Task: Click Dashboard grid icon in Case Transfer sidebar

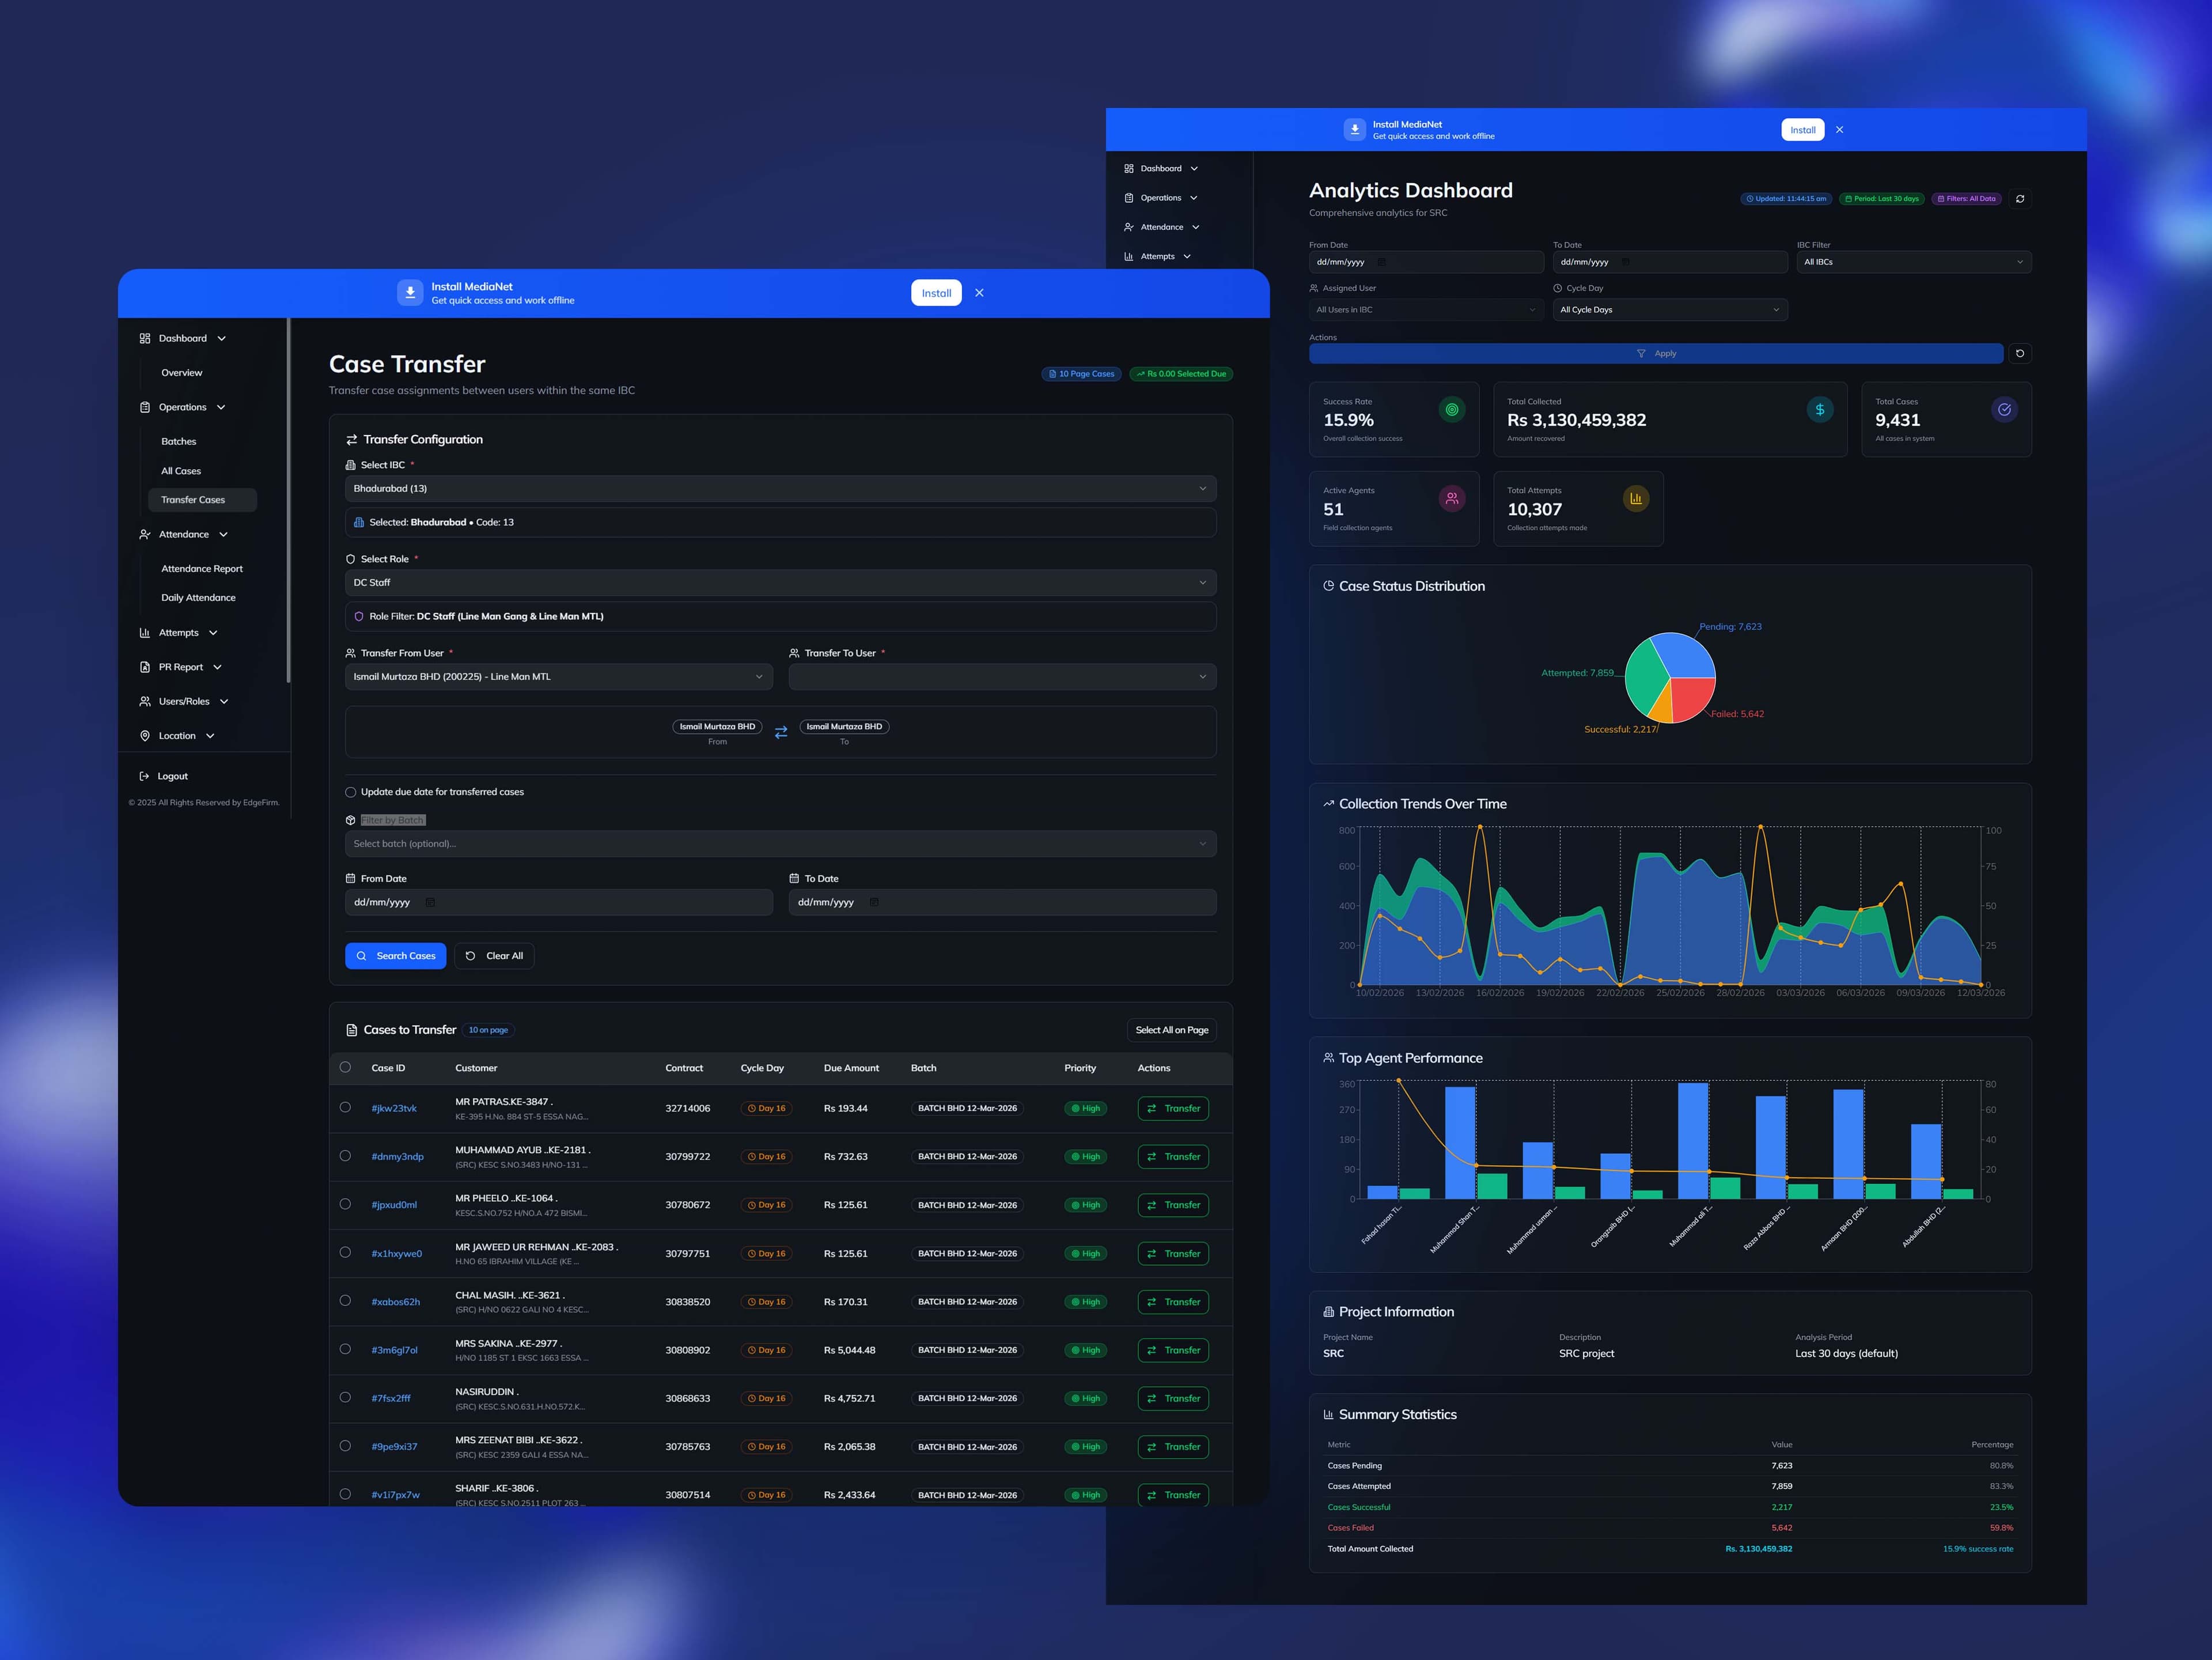Action: pos(145,338)
